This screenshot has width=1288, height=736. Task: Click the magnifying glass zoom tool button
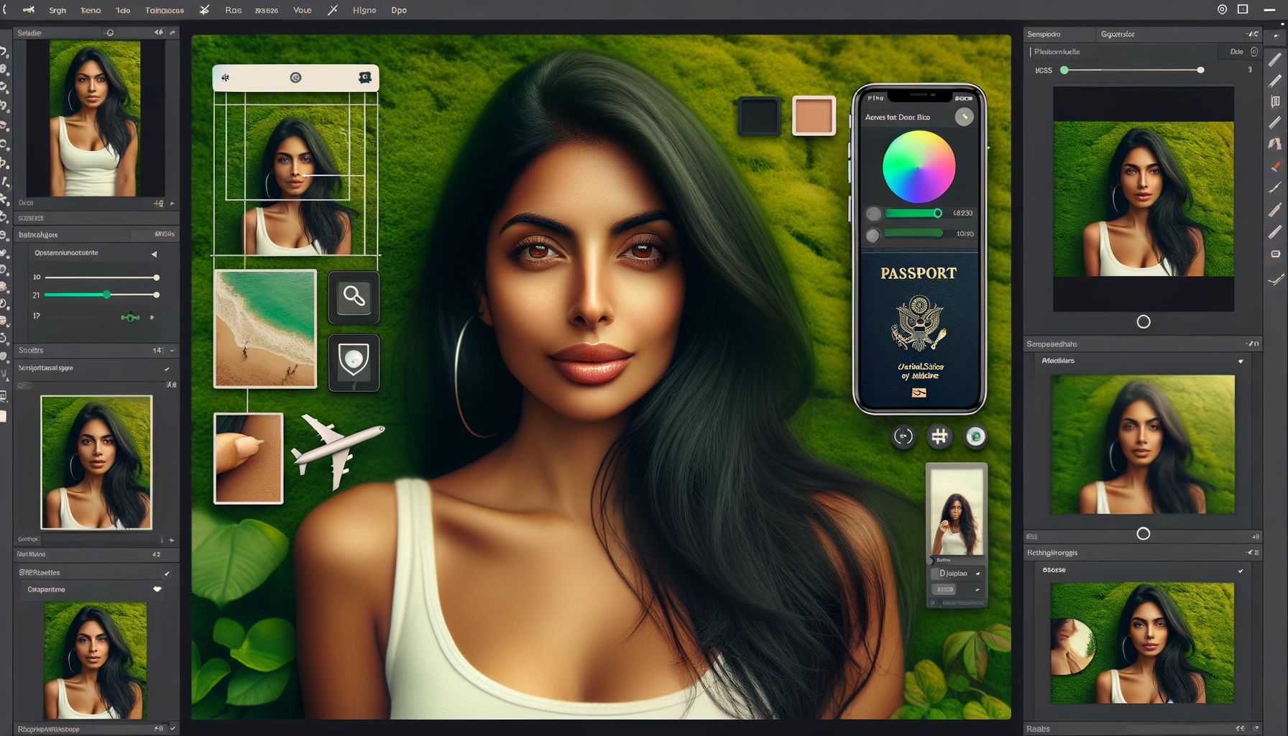[354, 297]
